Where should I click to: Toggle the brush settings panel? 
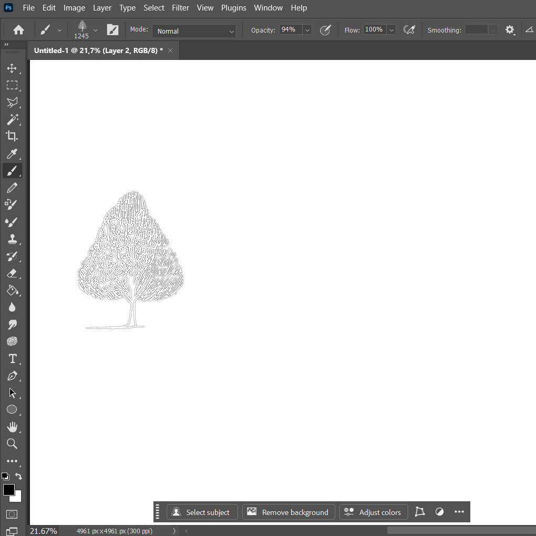(112, 30)
